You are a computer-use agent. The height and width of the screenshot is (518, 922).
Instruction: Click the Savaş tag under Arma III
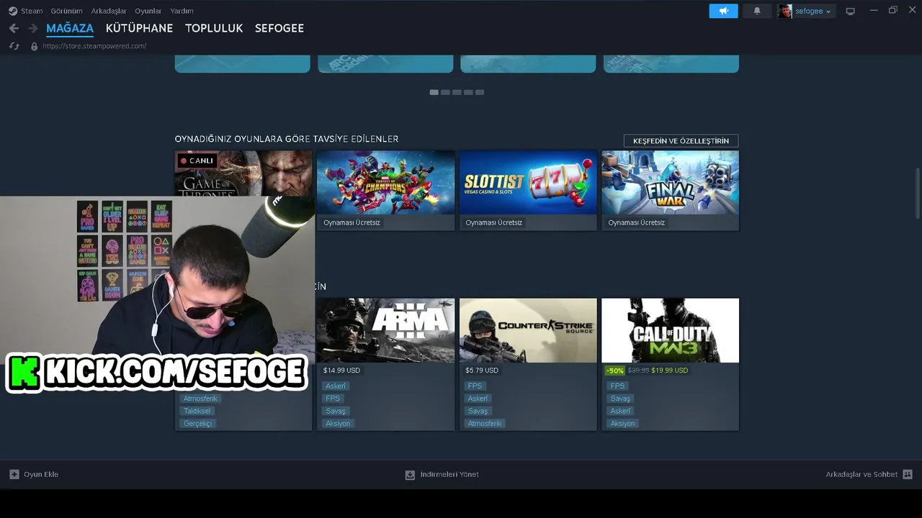pyautogui.click(x=336, y=411)
